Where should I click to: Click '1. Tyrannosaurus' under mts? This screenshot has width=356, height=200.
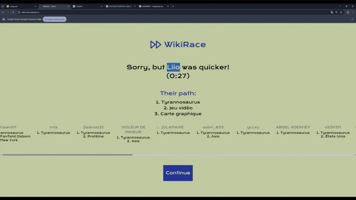click(53, 133)
